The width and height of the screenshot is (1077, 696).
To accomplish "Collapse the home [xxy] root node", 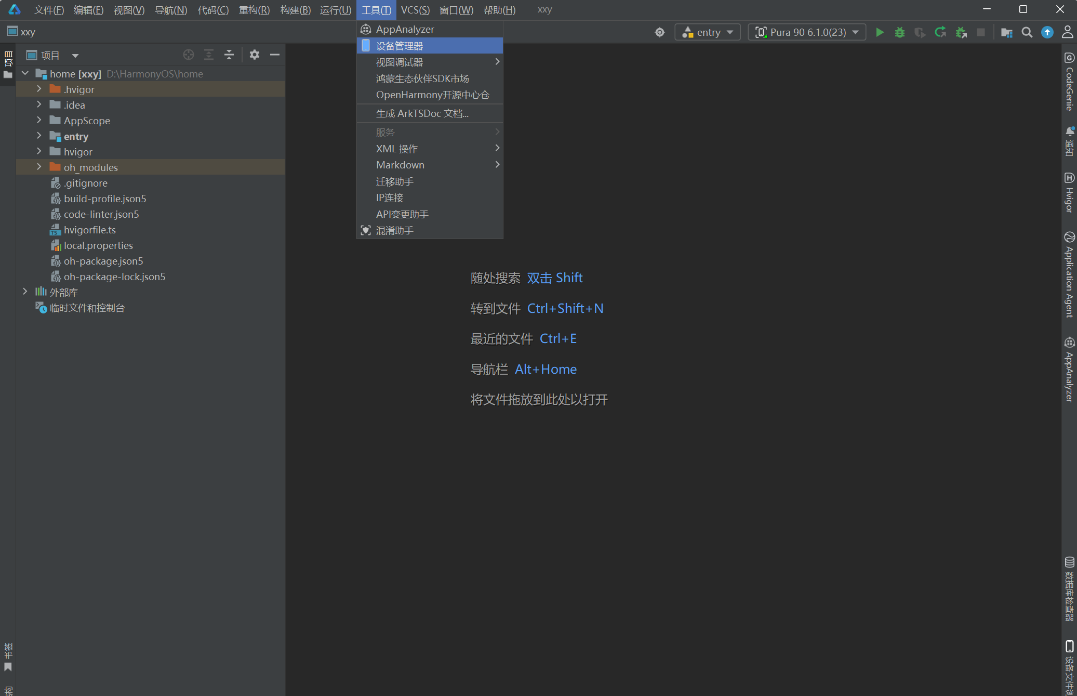I will 25,74.
